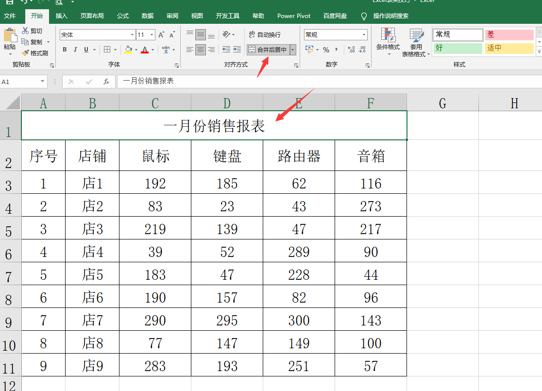Toggle Bold formatting
This screenshot has width=542, height=391.
(65, 50)
